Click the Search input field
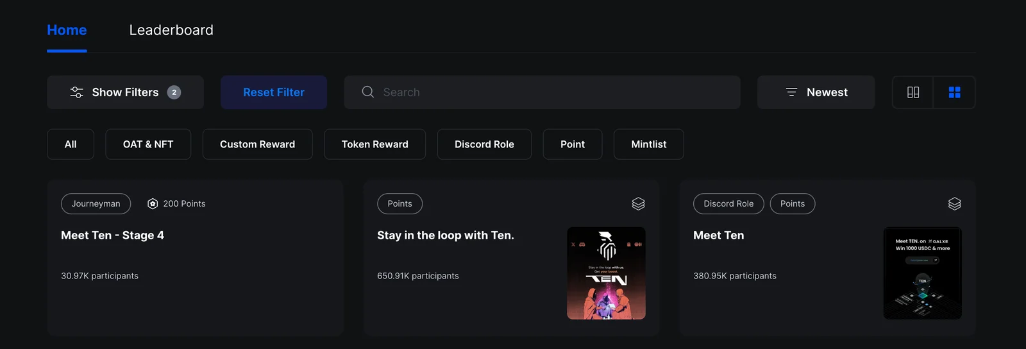 (542, 92)
